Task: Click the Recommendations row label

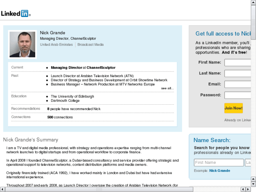Action: click(26, 109)
